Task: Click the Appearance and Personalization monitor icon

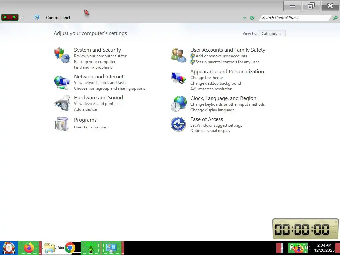Action: tap(178, 78)
